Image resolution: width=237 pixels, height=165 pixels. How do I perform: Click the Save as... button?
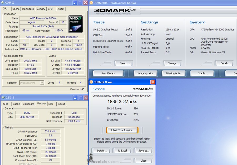(144, 151)
